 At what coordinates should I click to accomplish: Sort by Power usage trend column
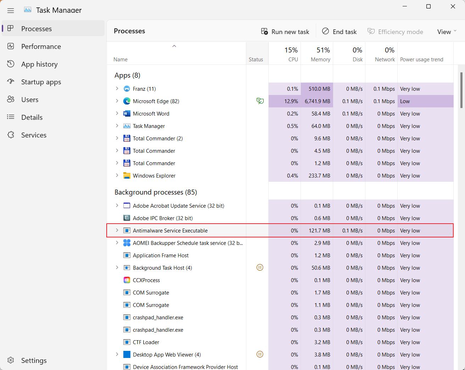pyautogui.click(x=425, y=54)
